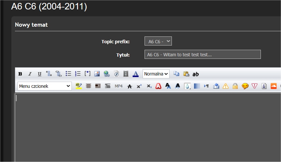This screenshot has height=162, width=281.
Task: Click the compass/flash icon in toolbar
Action: 116,74
